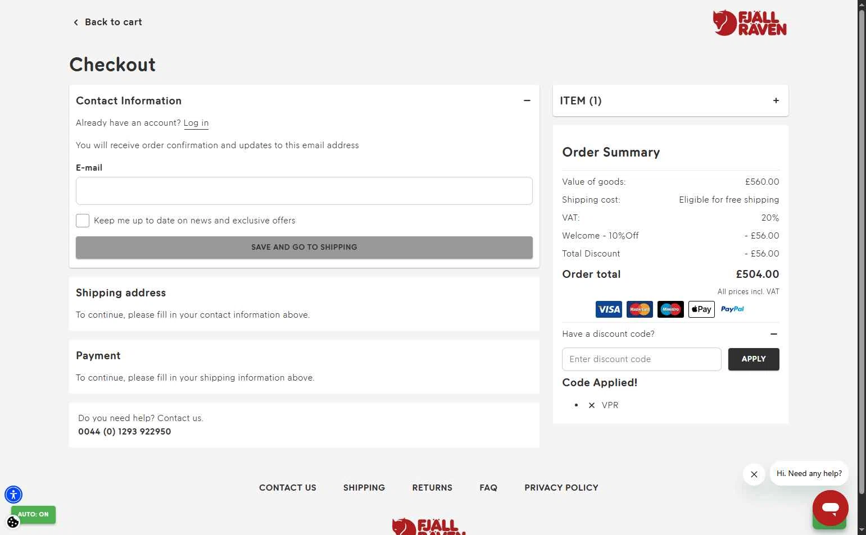Click 'Eligible for free shipping' text
Viewport: 866px width, 535px height.
pos(729,200)
